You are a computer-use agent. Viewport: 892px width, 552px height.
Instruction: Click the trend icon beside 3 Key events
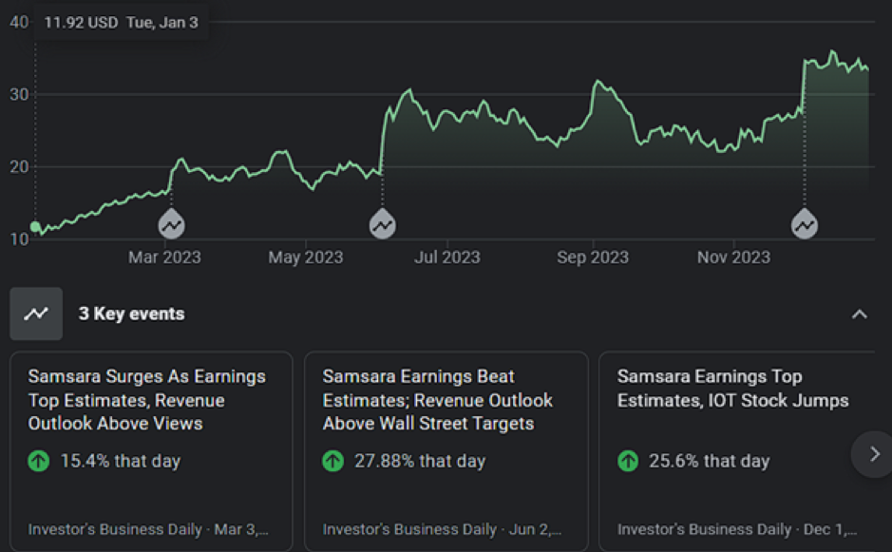pyautogui.click(x=36, y=314)
